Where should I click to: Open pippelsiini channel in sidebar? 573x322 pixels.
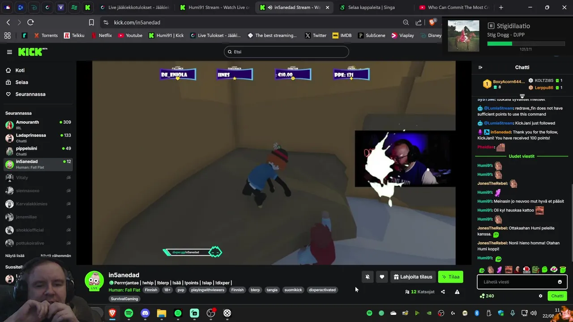click(38, 151)
